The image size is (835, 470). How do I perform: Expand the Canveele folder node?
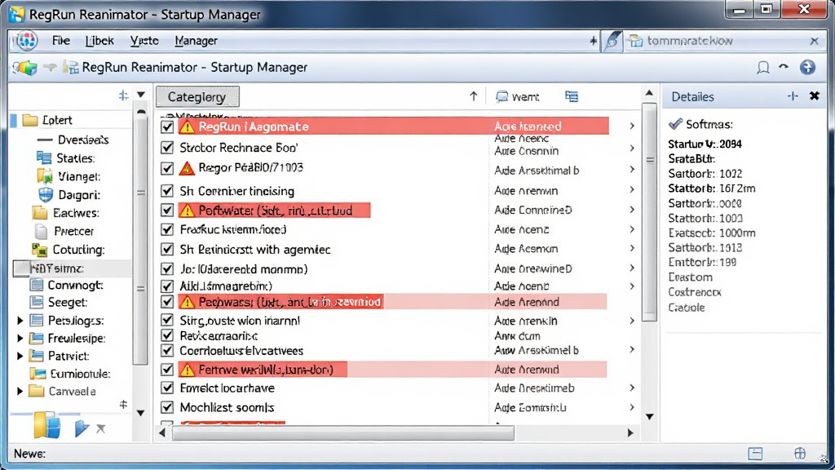20,391
